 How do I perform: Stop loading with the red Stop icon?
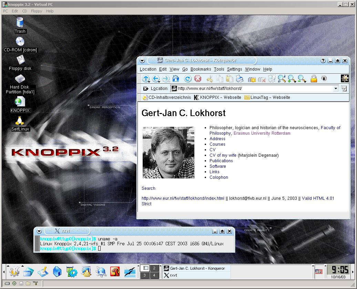coord(198,79)
